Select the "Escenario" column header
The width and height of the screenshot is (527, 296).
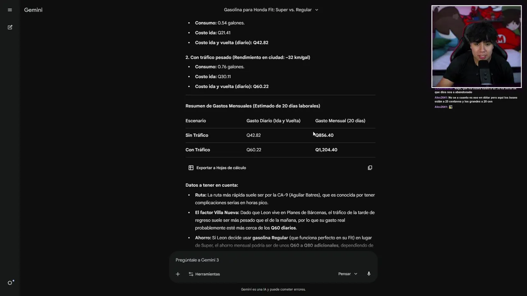tap(196, 121)
